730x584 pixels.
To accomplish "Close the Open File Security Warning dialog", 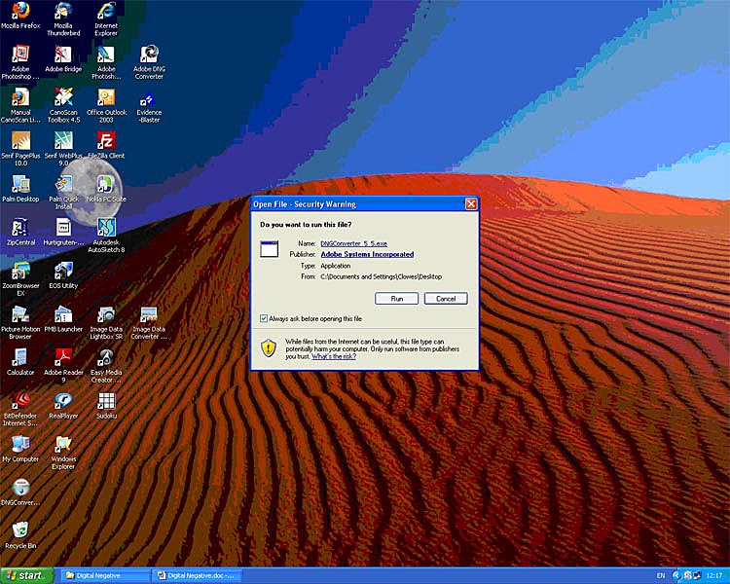I will point(471,204).
